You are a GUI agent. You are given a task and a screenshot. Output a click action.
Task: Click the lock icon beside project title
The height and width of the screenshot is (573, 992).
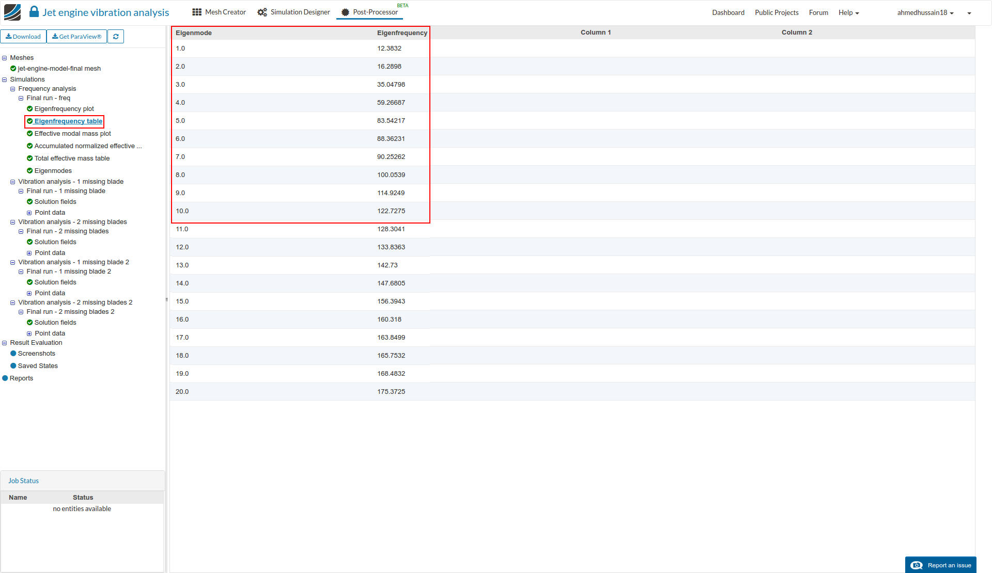pyautogui.click(x=34, y=12)
